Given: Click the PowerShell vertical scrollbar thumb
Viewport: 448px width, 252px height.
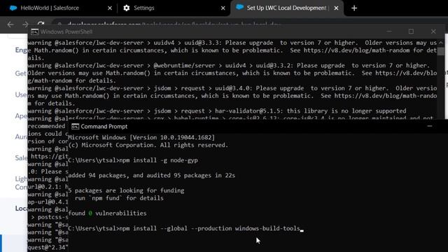Looking at the screenshot, I should 441,51.
